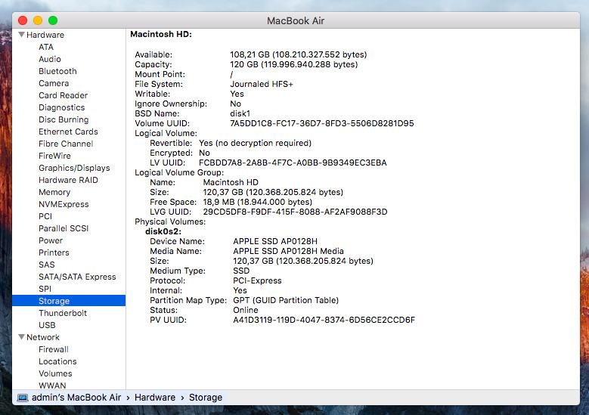
Task: Select USB in the sidebar
Action: click(x=47, y=325)
